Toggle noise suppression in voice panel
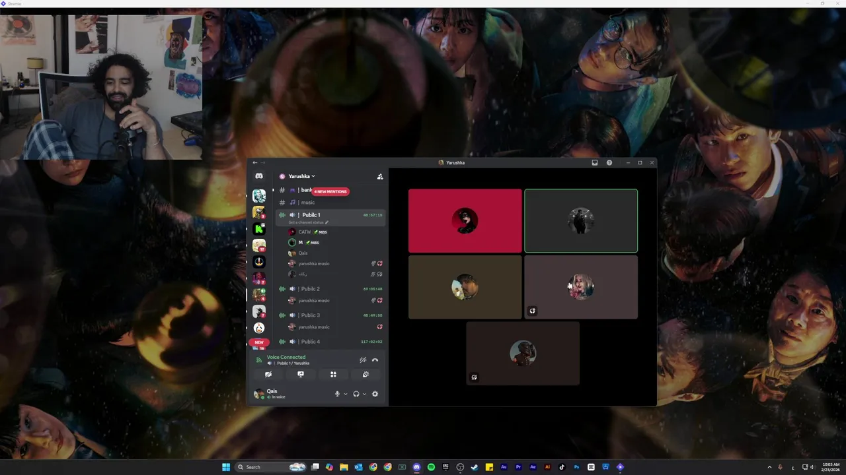The height and width of the screenshot is (475, 846). [363, 360]
